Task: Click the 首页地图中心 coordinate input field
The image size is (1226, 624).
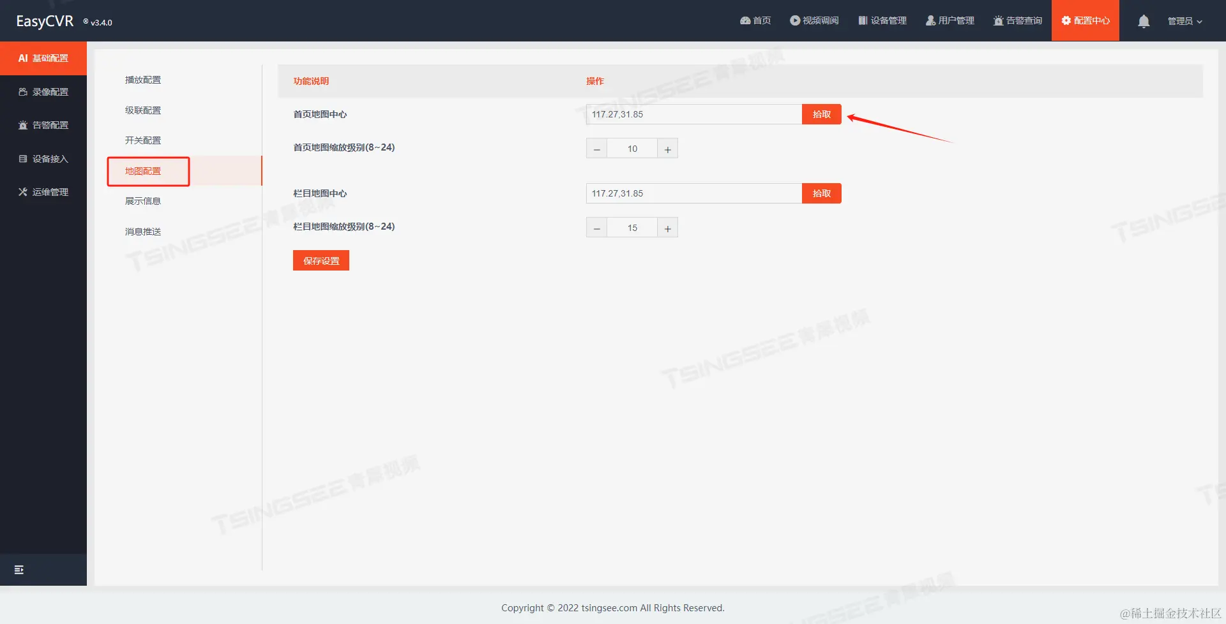Action: (x=694, y=114)
